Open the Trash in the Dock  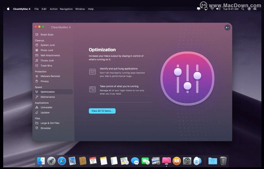coord(223,161)
